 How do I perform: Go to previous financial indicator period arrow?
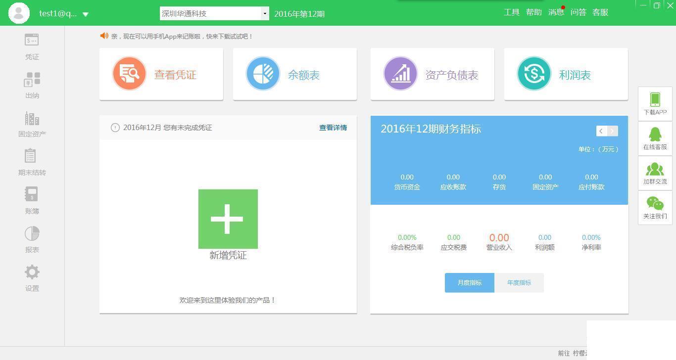tap(601, 131)
